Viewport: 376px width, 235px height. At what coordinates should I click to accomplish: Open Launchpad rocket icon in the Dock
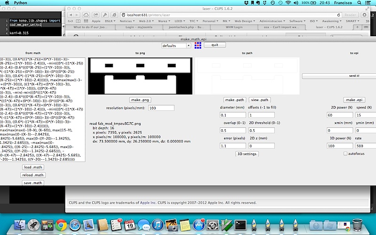tap(33, 225)
